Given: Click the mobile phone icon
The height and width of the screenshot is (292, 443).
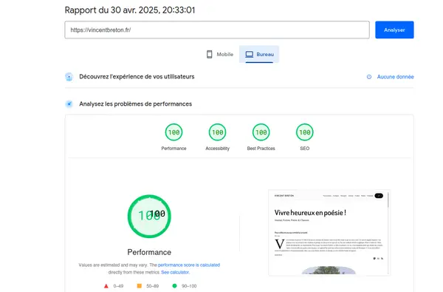Looking at the screenshot, I should coord(210,54).
